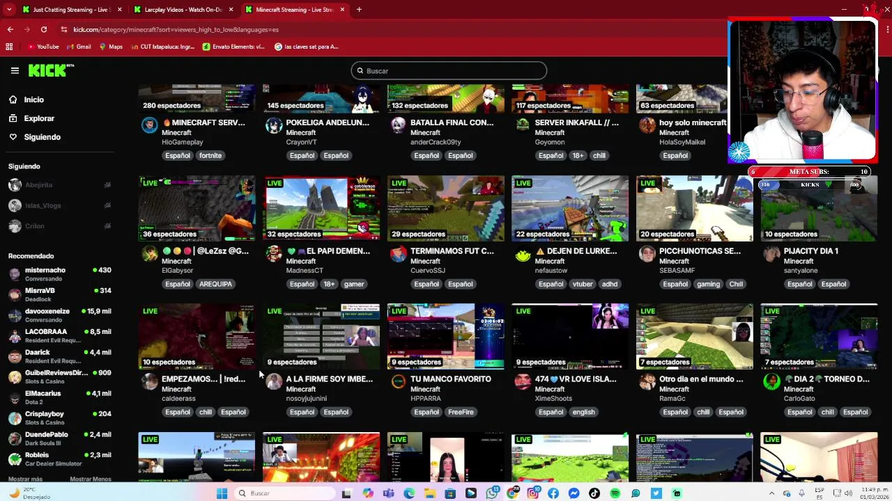
Task: Select the english tag under XimeShoots
Action: click(583, 412)
